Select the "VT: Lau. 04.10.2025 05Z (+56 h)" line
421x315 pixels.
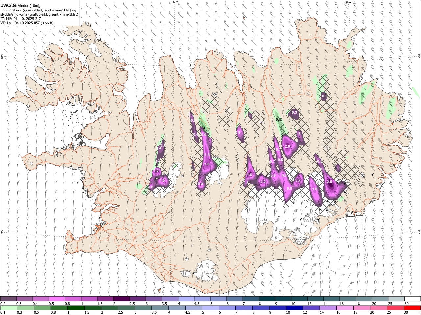[x=27, y=23]
